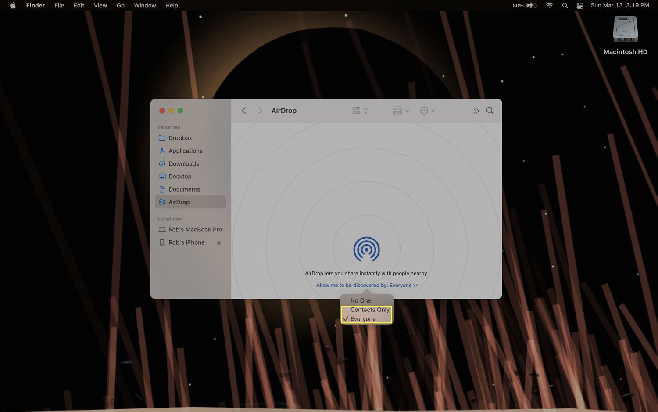Open the View menu in menu bar
Screen dimensions: 658x412
coord(100,6)
